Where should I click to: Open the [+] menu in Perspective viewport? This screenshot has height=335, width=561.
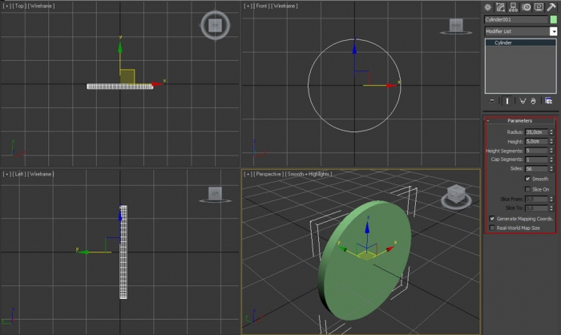(248, 174)
